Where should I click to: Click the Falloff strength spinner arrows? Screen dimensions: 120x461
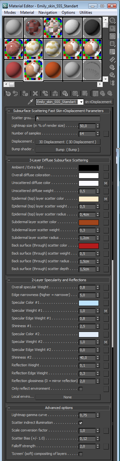(x=98, y=446)
